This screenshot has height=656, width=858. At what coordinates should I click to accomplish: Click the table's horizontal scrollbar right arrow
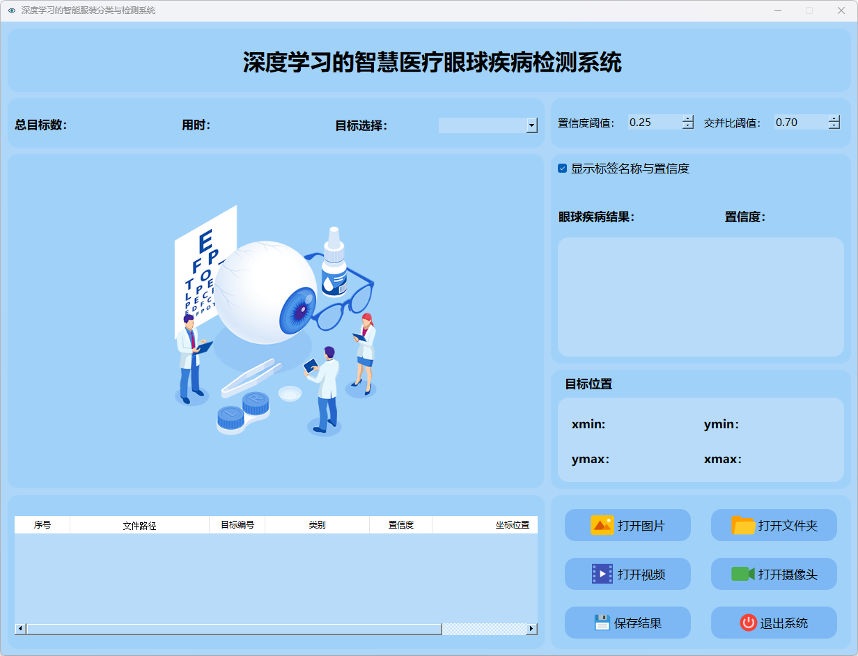point(531,629)
